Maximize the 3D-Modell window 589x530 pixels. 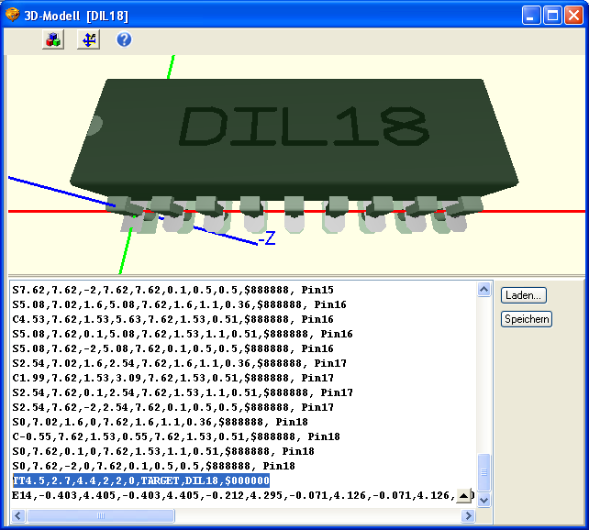tap(552, 16)
